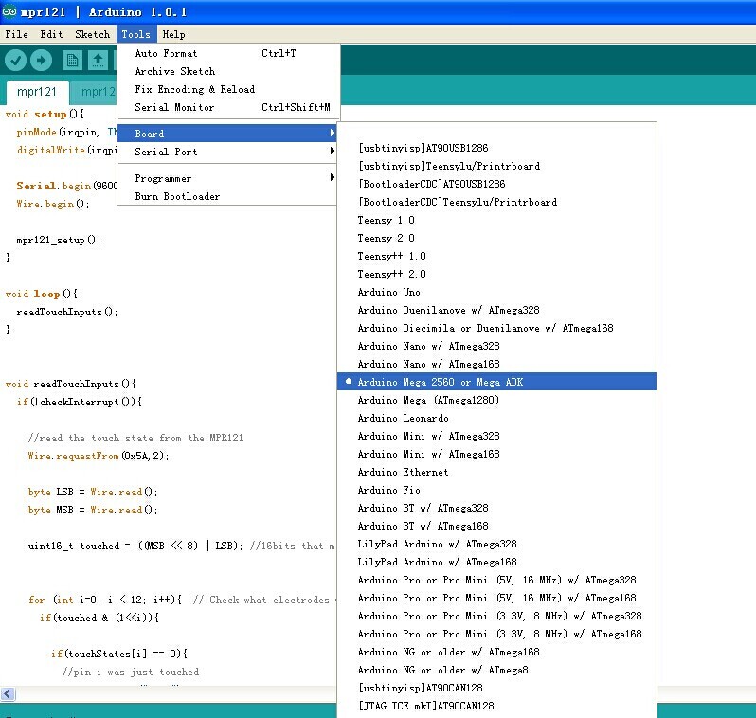756x718 pixels.
Task: Select [BootloaderCDC]AT90USB1286 board
Action: click(x=496, y=184)
